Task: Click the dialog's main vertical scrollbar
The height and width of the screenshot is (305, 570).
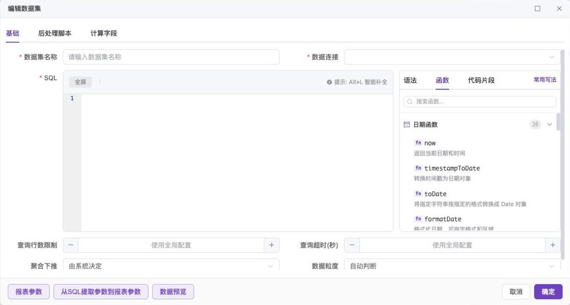Action: [x=563, y=155]
